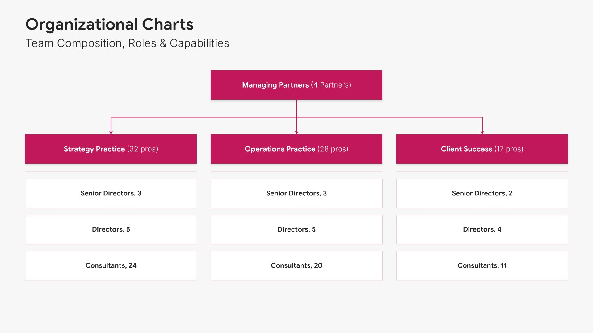Click the Organizational Charts title
This screenshot has width=593, height=333.
tap(109, 24)
